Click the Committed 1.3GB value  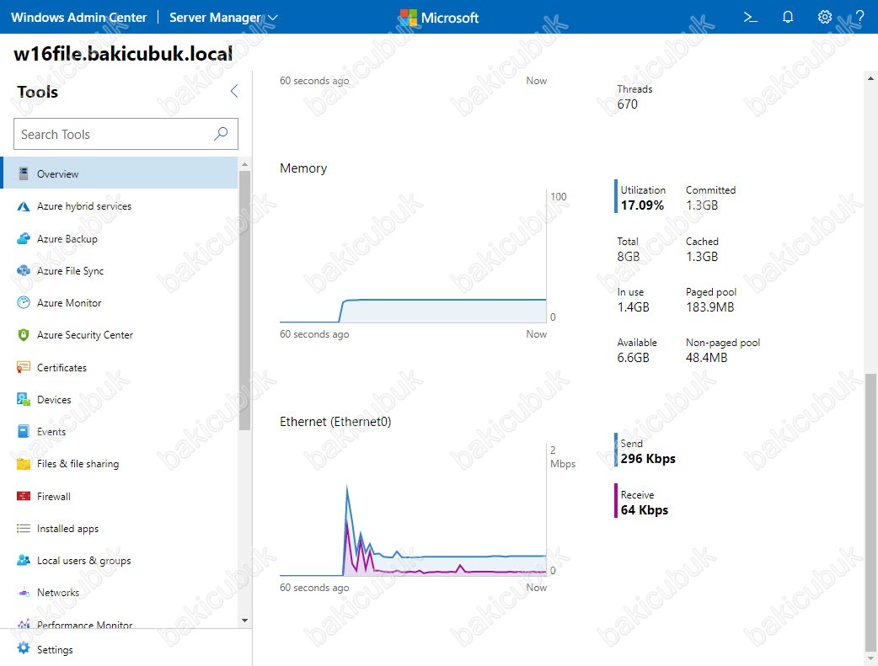click(702, 205)
